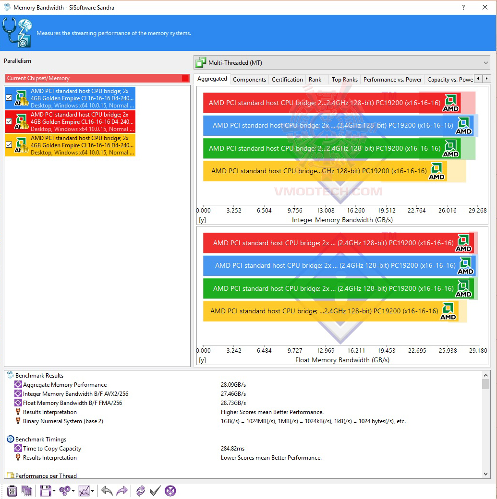497x499 pixels.
Task: Click results scrollbar up arrow
Action: click(485, 375)
